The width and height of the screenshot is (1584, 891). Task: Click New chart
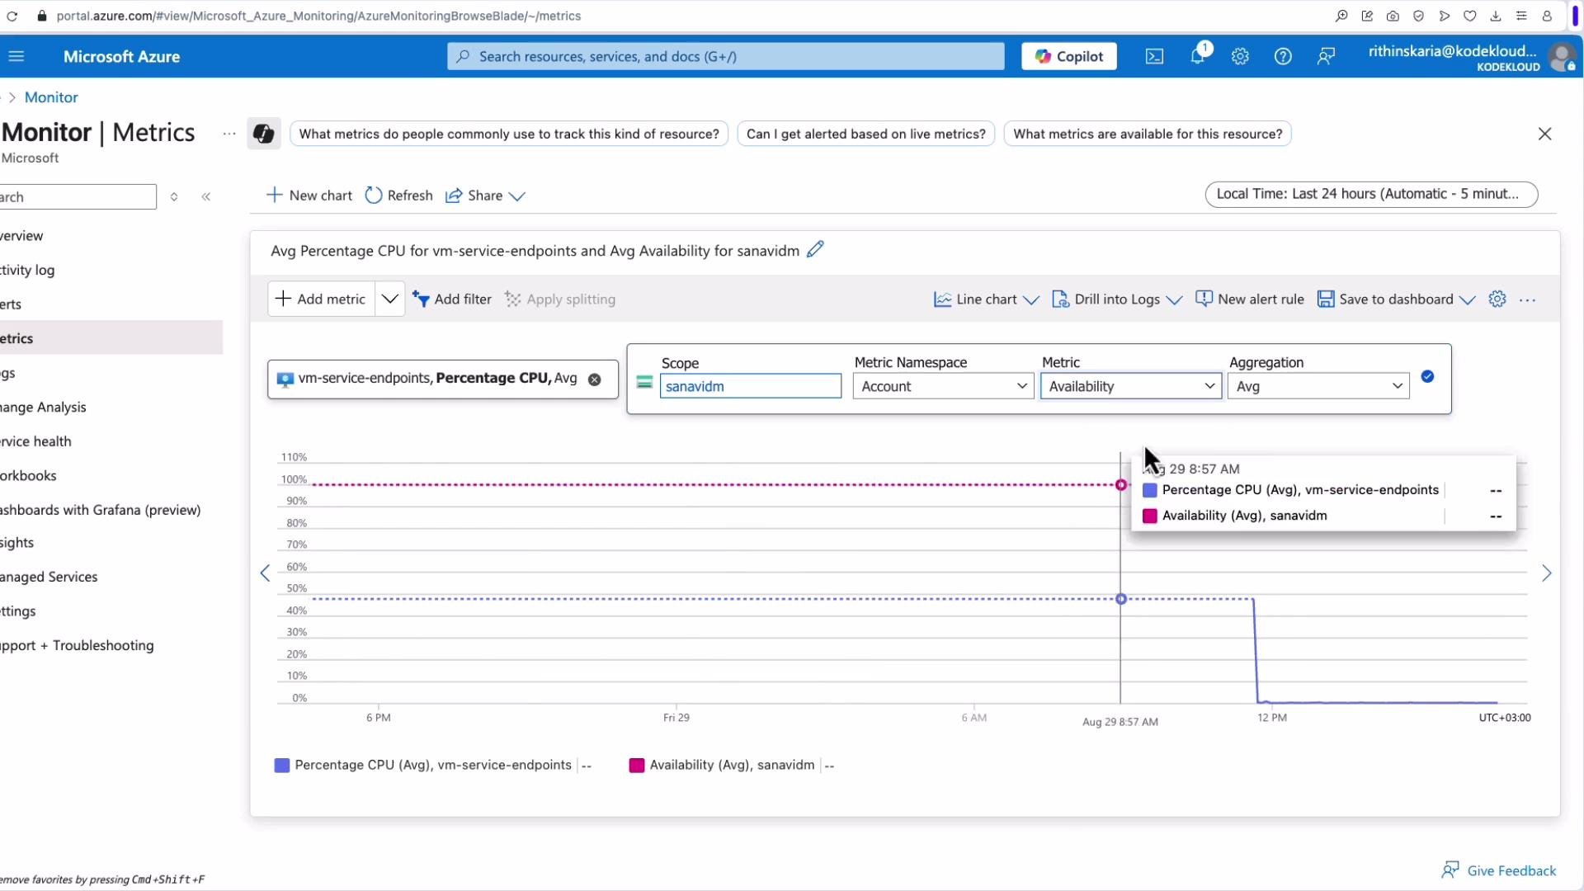coord(309,196)
